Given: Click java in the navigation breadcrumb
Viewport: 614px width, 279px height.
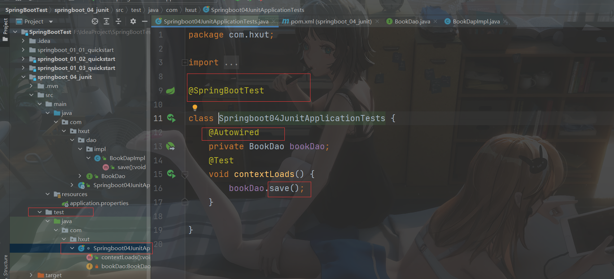Looking at the screenshot, I should click(153, 10).
